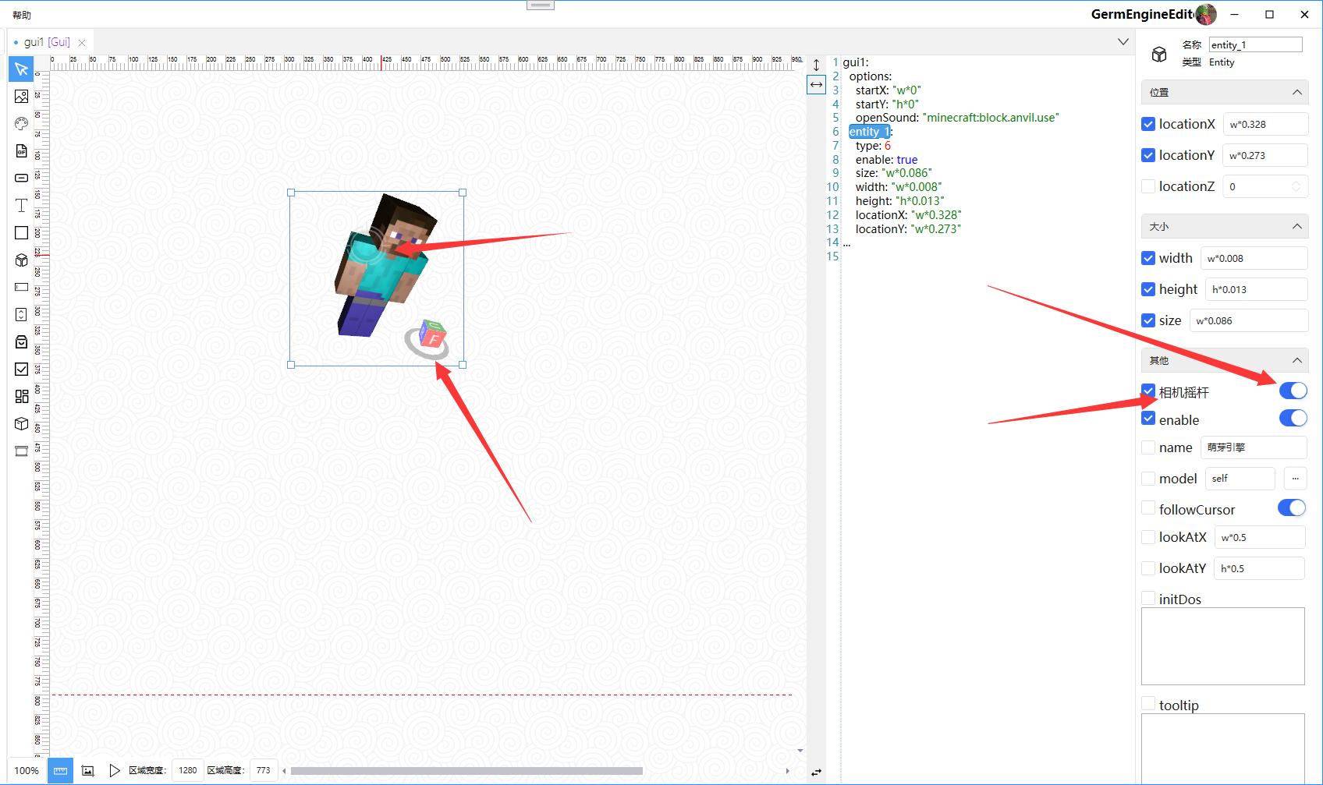Insert entity cube component

pos(21,260)
